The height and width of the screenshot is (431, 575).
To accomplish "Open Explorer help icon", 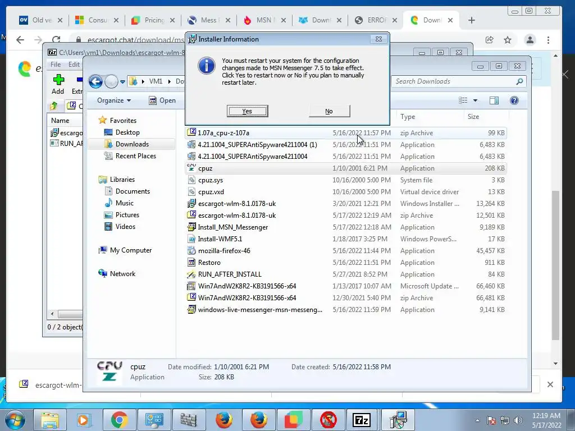I will (x=514, y=100).
